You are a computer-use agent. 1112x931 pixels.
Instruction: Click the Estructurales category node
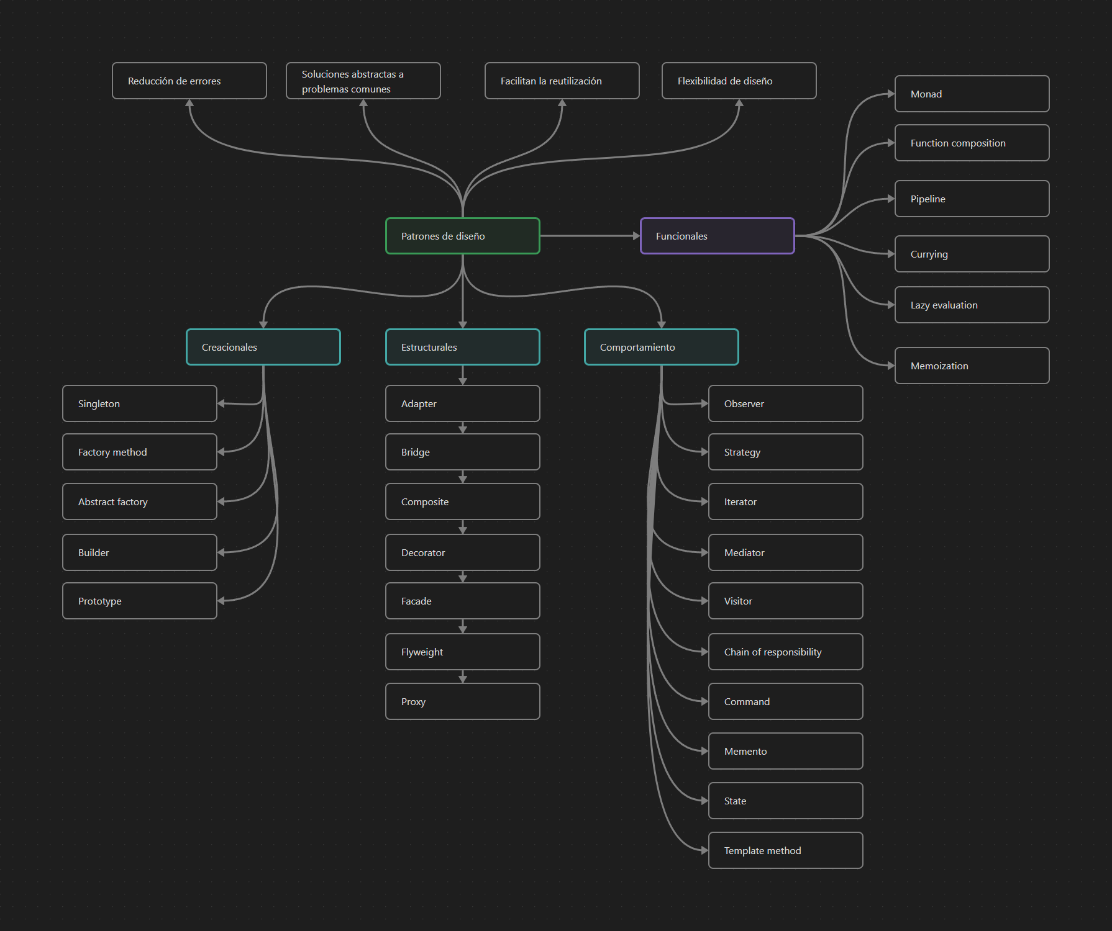pyautogui.click(x=463, y=347)
